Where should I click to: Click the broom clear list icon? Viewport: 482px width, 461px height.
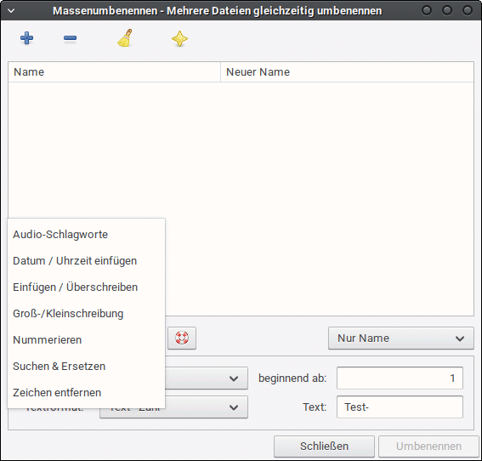tap(125, 38)
